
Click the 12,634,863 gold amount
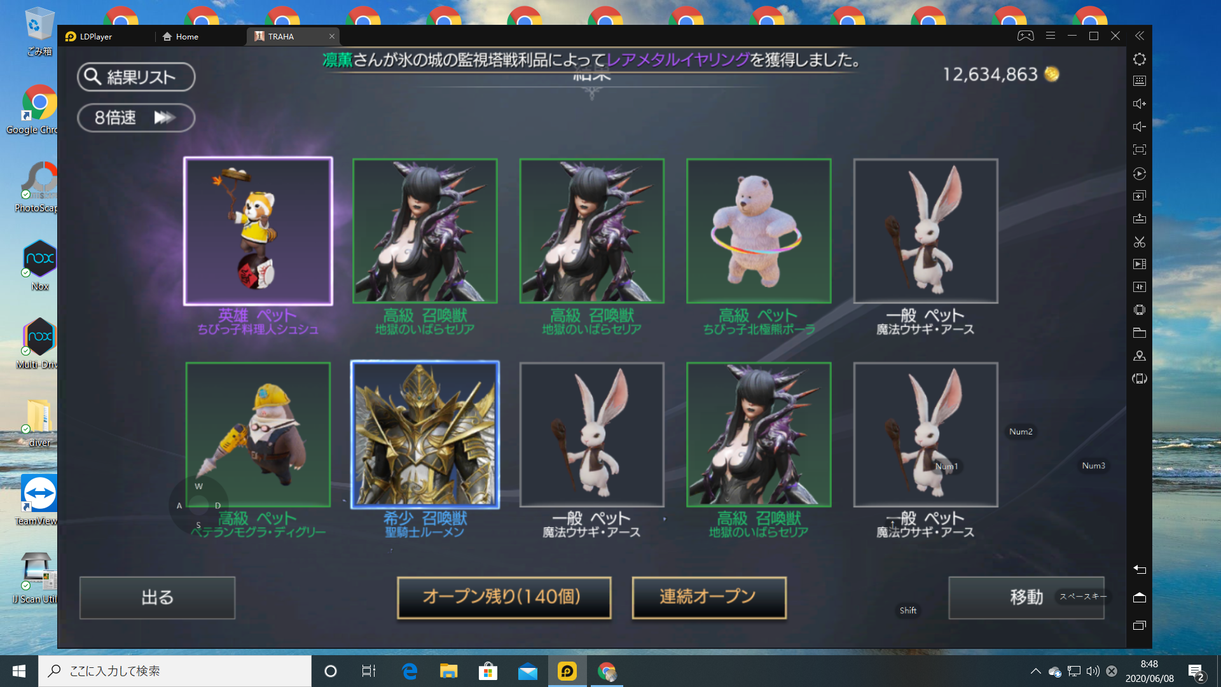990,74
